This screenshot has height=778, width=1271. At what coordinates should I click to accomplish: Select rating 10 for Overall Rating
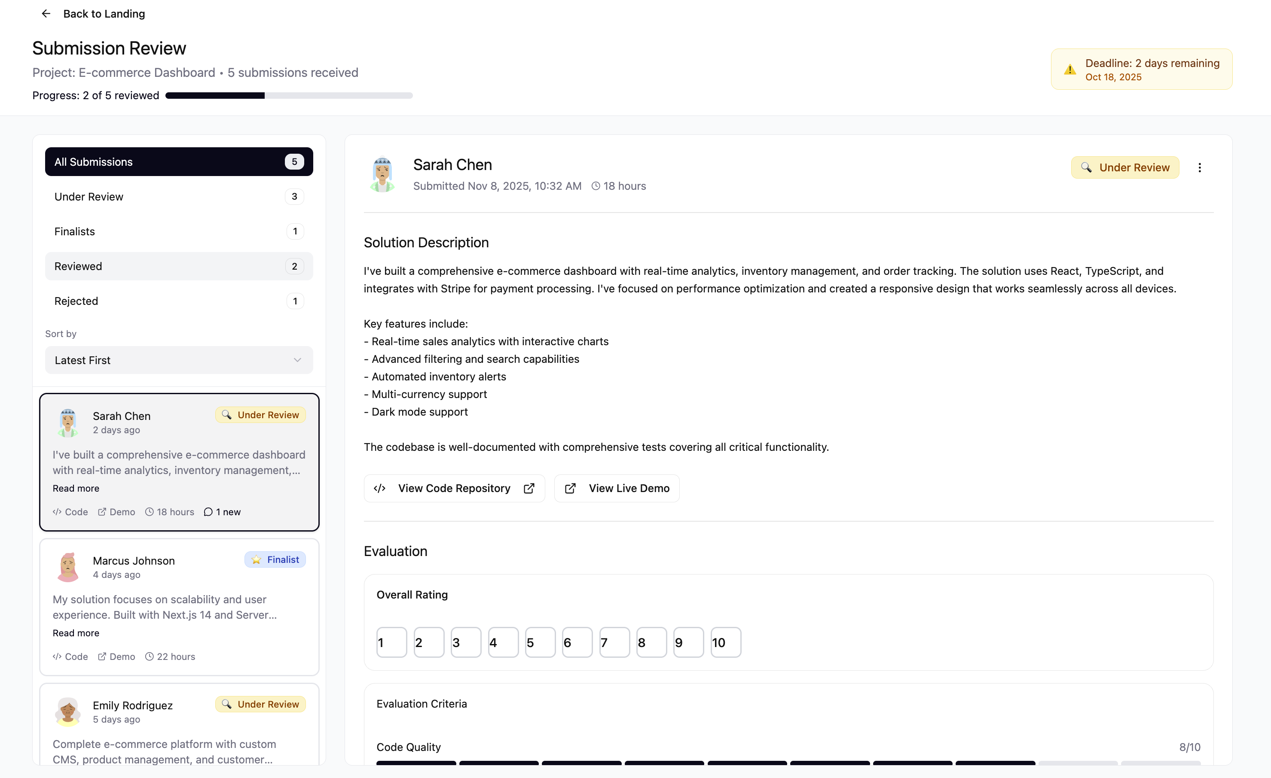[725, 642]
